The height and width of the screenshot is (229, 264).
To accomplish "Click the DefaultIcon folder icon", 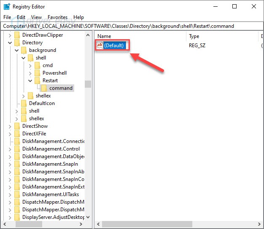I will [x=24, y=103].
